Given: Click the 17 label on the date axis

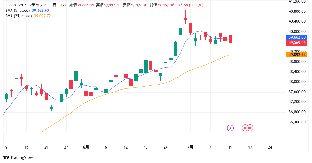Looking at the screenshot, I should click(x=250, y=147).
